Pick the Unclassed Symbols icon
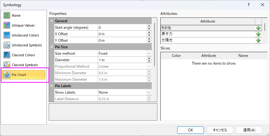This screenshot has height=136, width=270. [7, 45]
